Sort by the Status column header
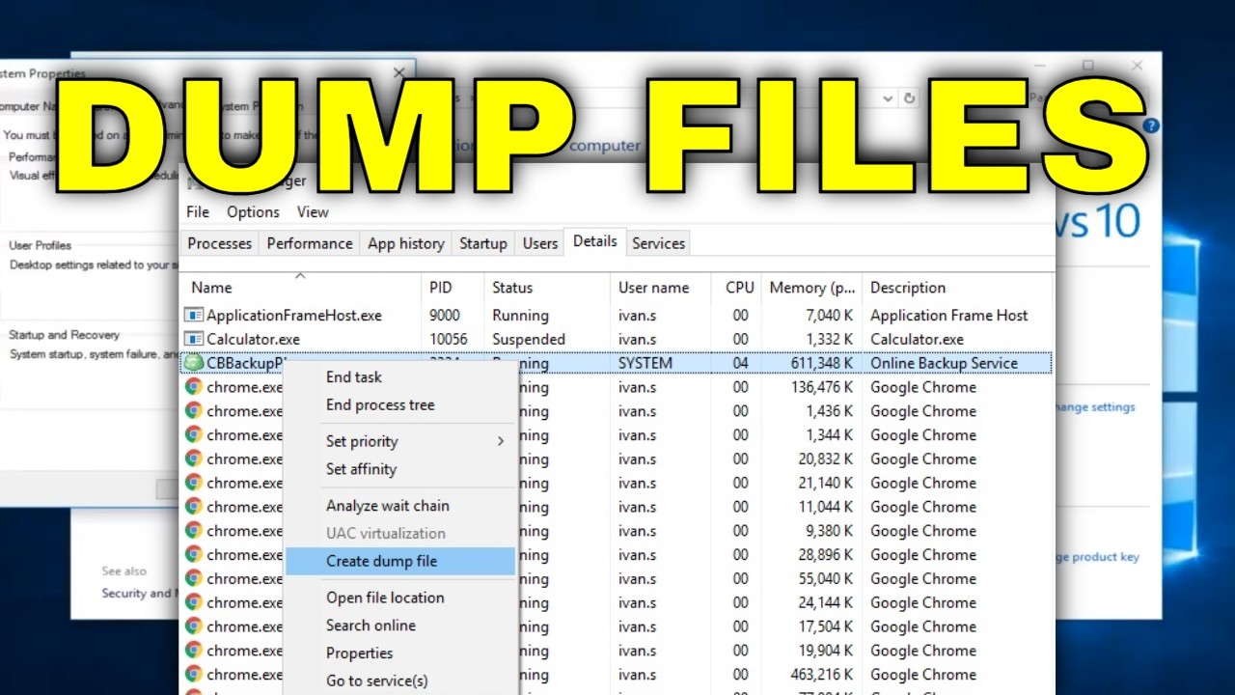The width and height of the screenshot is (1235, 695). click(546, 287)
